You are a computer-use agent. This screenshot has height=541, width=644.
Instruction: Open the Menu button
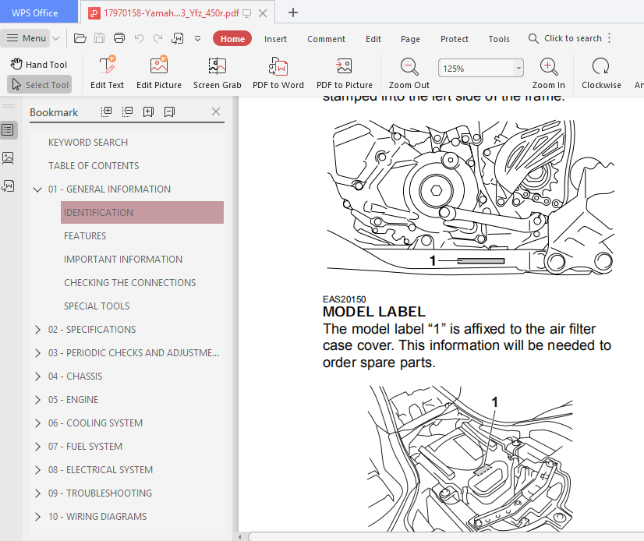point(27,38)
